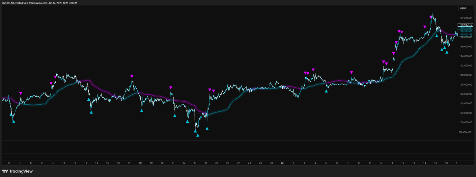
Task: Click the cyan buy arrow under the lowest June 23 dip
Action: (x=198, y=135)
